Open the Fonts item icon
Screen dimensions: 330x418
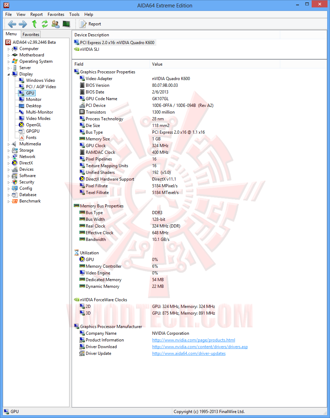coord(22,138)
